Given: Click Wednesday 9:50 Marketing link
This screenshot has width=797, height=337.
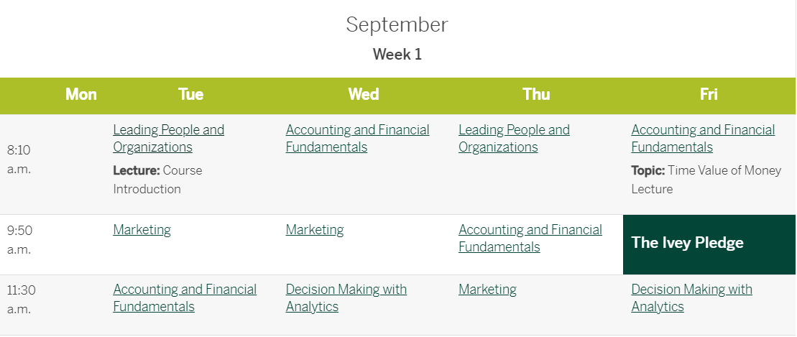Looking at the screenshot, I should [315, 230].
